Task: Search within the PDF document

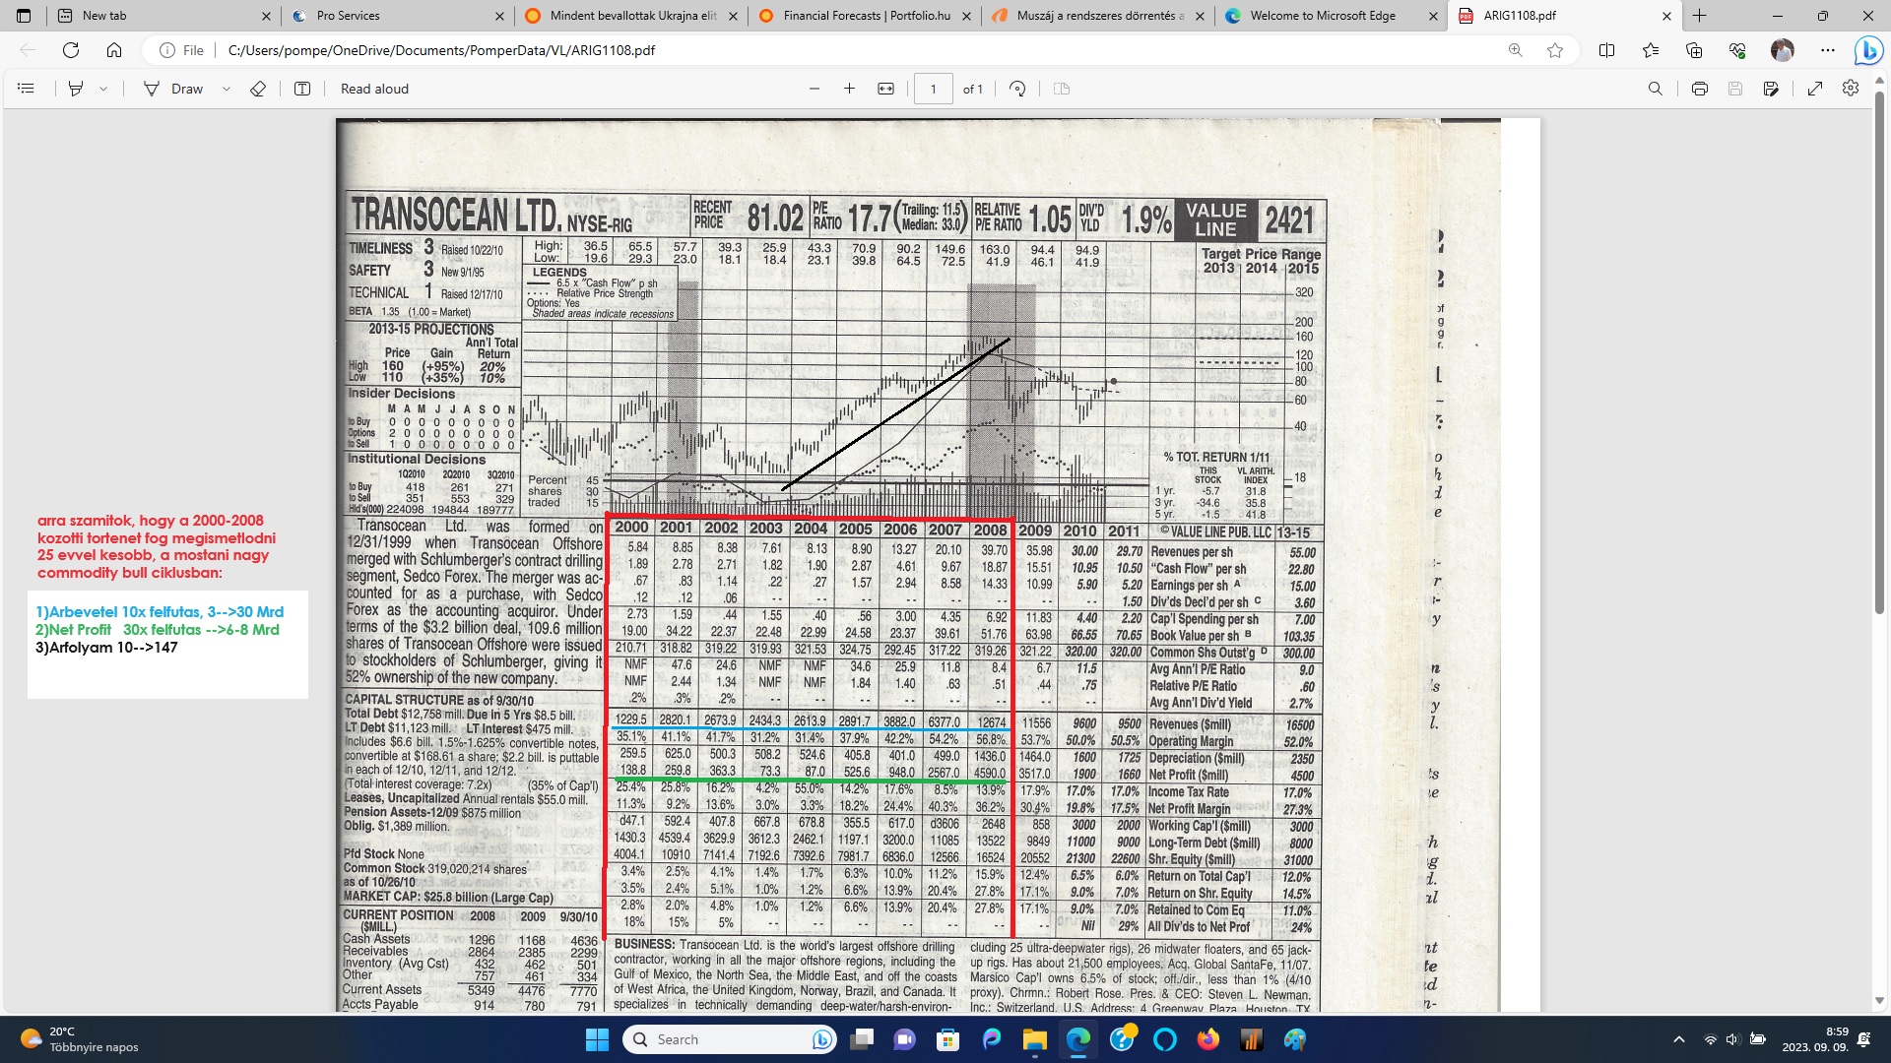Action: pos(1656,89)
